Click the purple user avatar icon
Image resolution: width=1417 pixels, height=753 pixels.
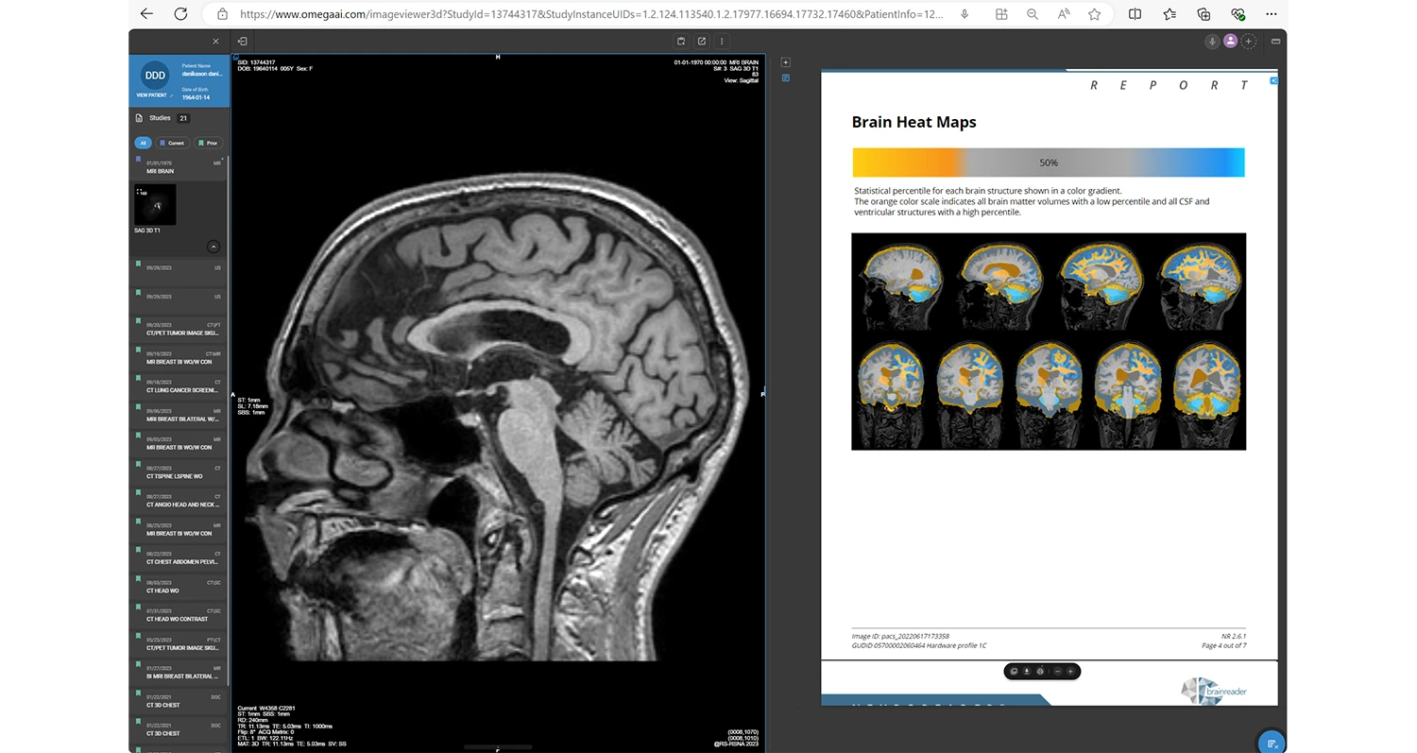(1230, 42)
